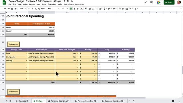
Task: Click the Explore icon at bottom right
Action: [x=173, y=101]
